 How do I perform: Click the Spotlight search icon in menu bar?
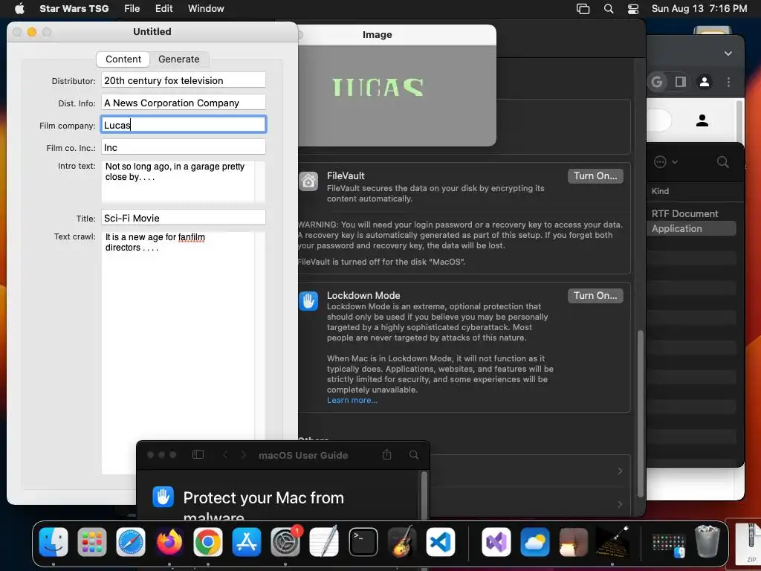[608, 9]
